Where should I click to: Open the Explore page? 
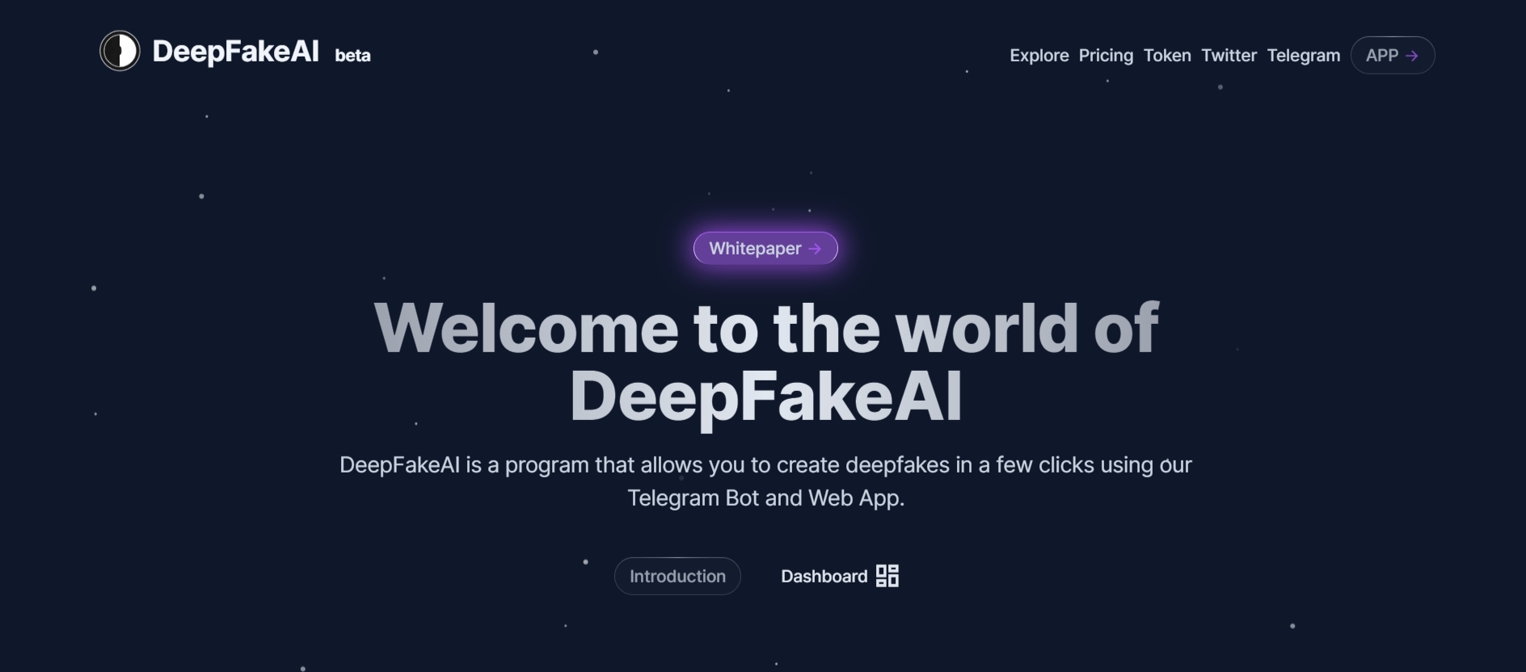coord(1039,56)
